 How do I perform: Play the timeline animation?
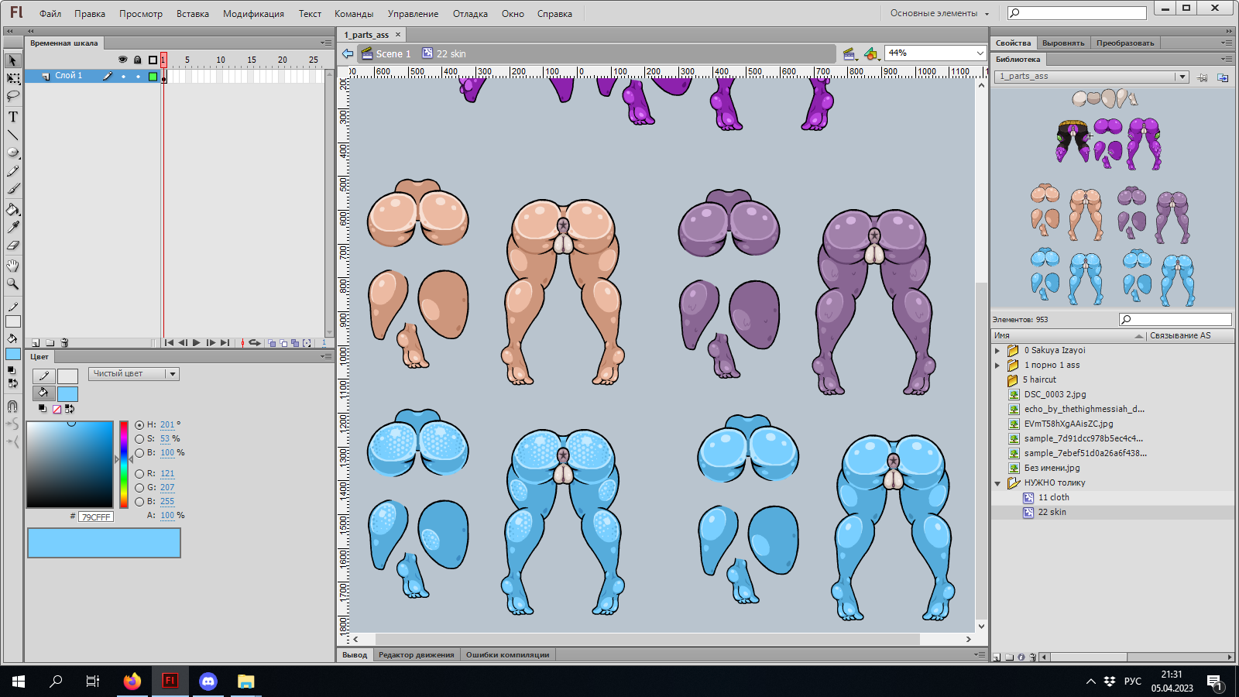(x=197, y=342)
